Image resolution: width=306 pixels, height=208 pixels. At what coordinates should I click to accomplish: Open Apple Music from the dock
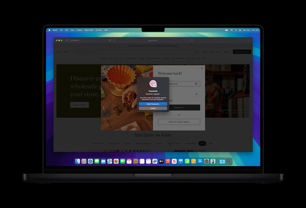coord(168,161)
